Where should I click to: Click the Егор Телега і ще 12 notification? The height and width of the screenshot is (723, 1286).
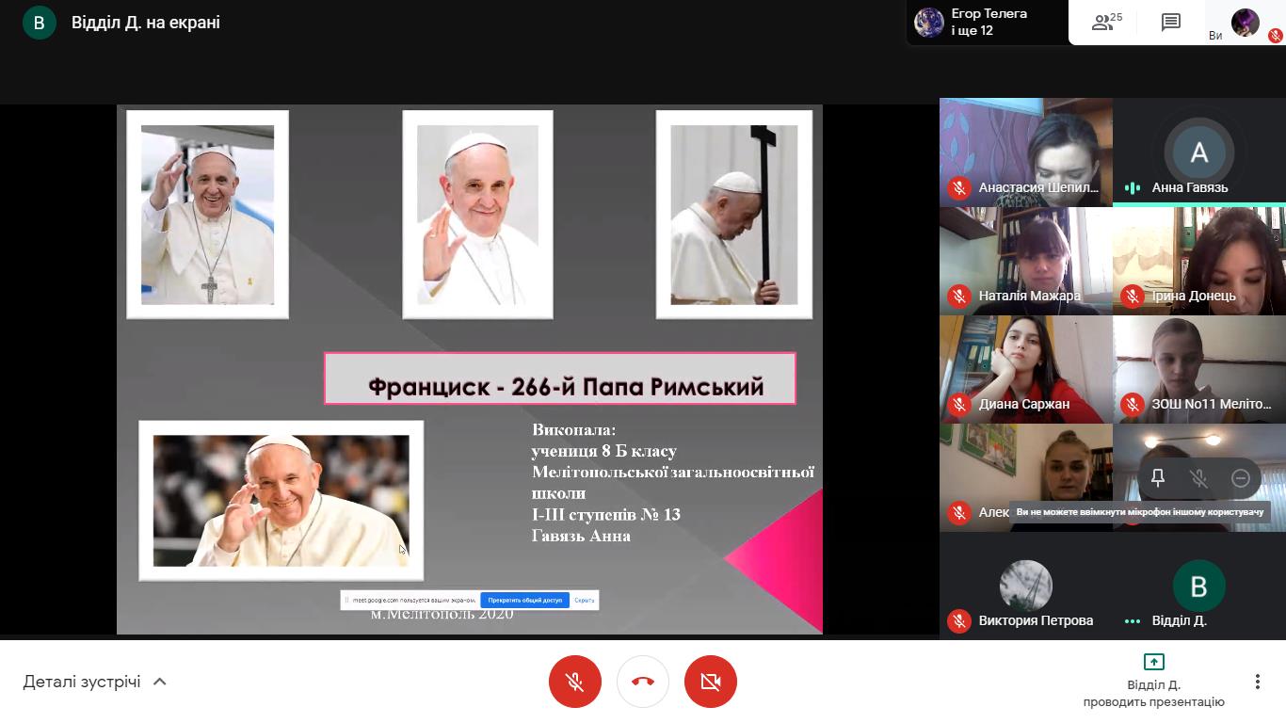point(987,23)
